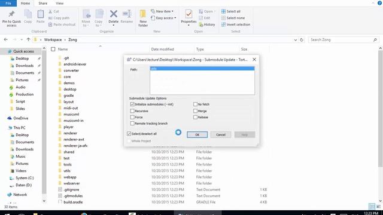The image size is (383, 215).
Task: Click Pin to Quick access icon
Action: 11,14
